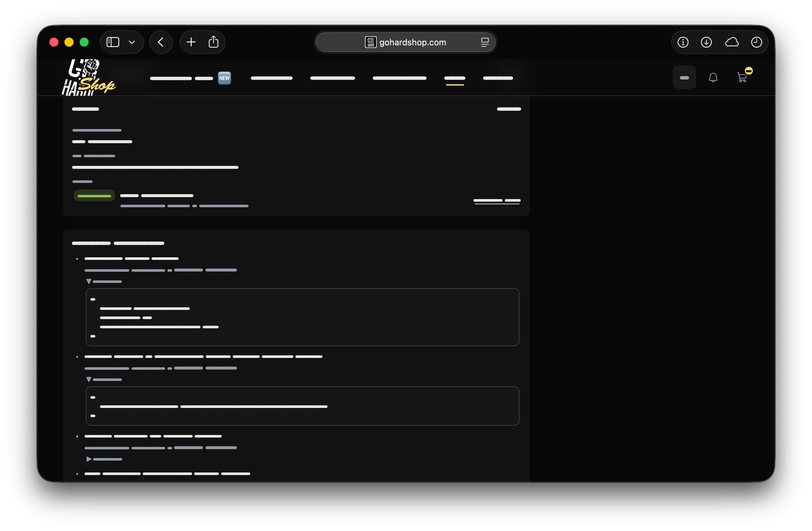
Task: Open Reader view icon in address bar
Action: click(485, 42)
